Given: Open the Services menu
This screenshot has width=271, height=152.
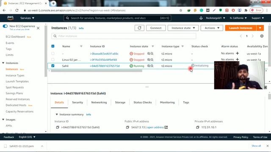Looking at the screenshot, I should click(27, 18).
